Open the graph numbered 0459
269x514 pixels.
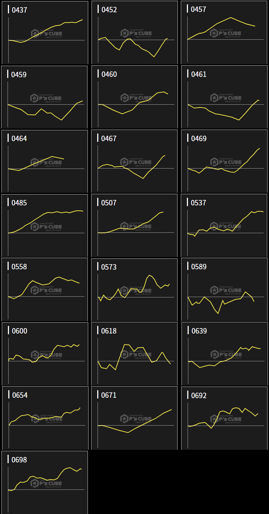pyautogui.click(x=45, y=97)
